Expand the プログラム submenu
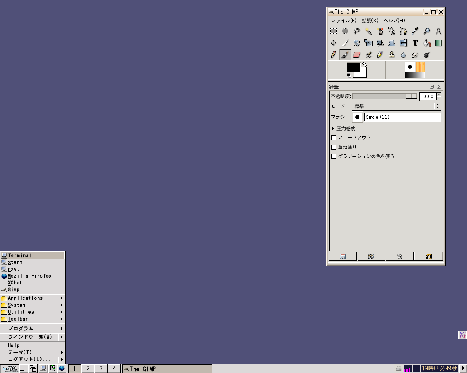Image resolution: width=467 pixels, height=373 pixels. pyautogui.click(x=33, y=329)
